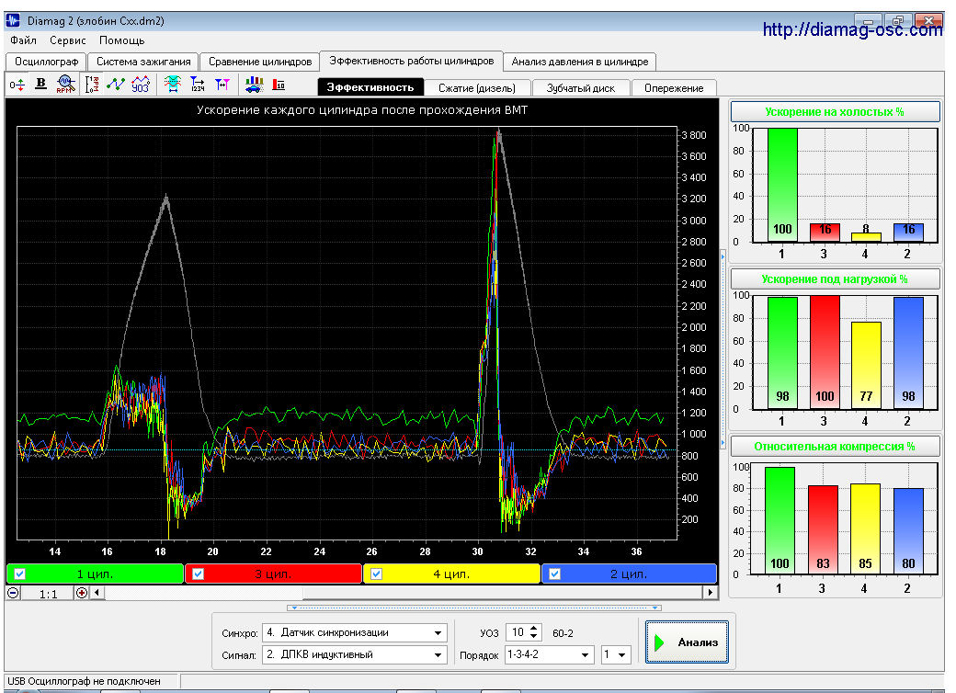Collapse the bottom settings panel splitter handle
This screenshot has width=956, height=693.
tap(473, 608)
